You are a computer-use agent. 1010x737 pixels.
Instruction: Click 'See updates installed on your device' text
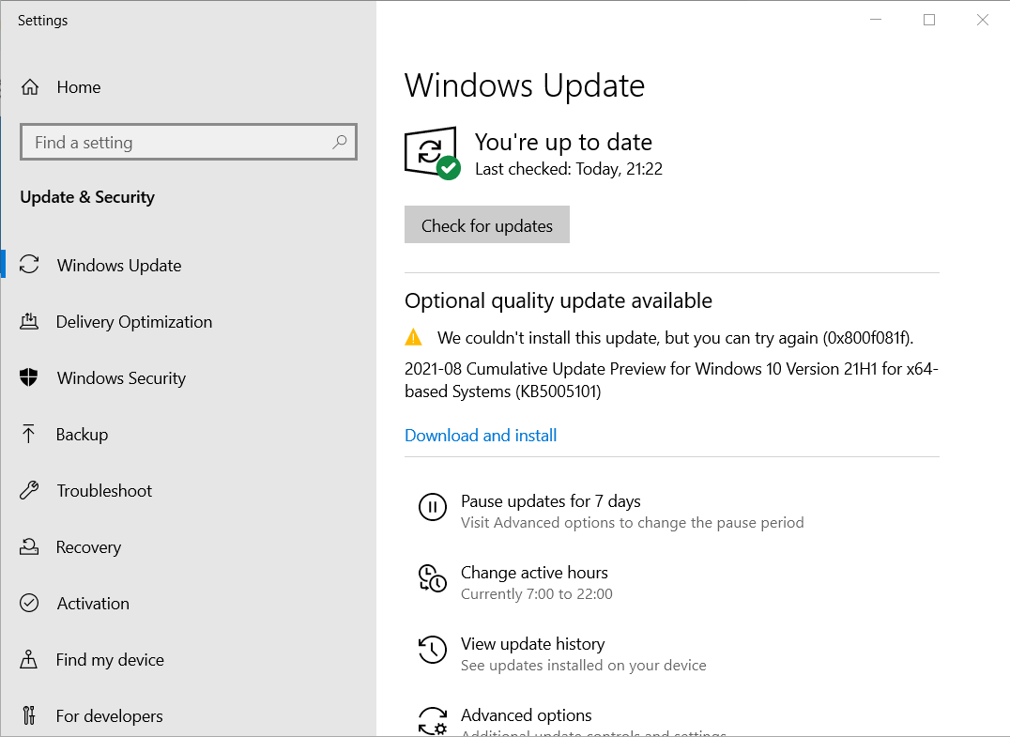point(584,666)
